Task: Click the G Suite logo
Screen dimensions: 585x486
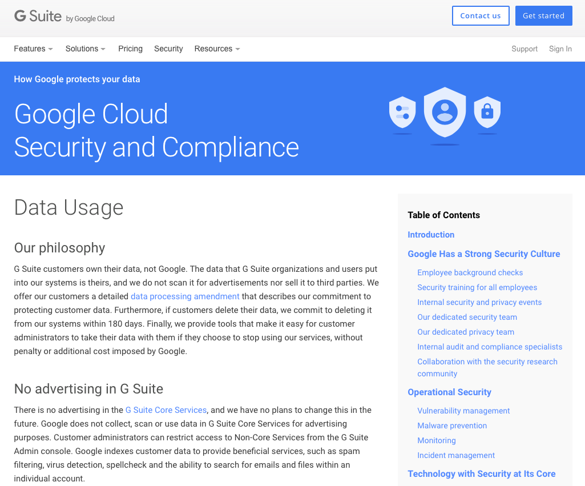Action: click(64, 17)
